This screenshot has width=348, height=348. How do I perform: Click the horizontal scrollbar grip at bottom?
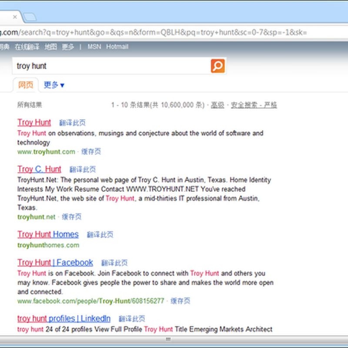168,339
